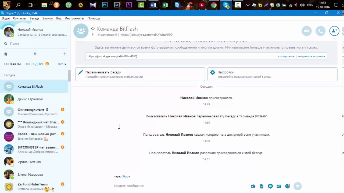Image resolution: width=344 pixels, height=193 pixels.
Task: Open the Беседа menu
Action: pyautogui.click(x=34, y=18)
